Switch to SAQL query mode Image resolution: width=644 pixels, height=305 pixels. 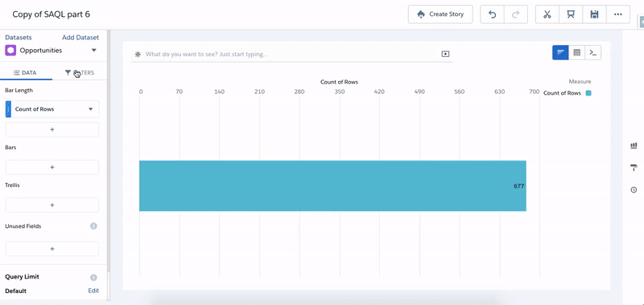(592, 52)
